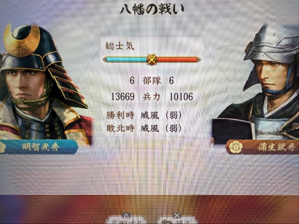Click the 八幡の戦い battle title
Viewport: 299px width, 224px height.
[152, 9]
